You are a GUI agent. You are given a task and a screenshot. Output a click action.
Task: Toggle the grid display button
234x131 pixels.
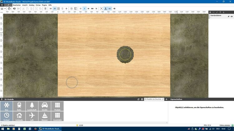[59, 9]
